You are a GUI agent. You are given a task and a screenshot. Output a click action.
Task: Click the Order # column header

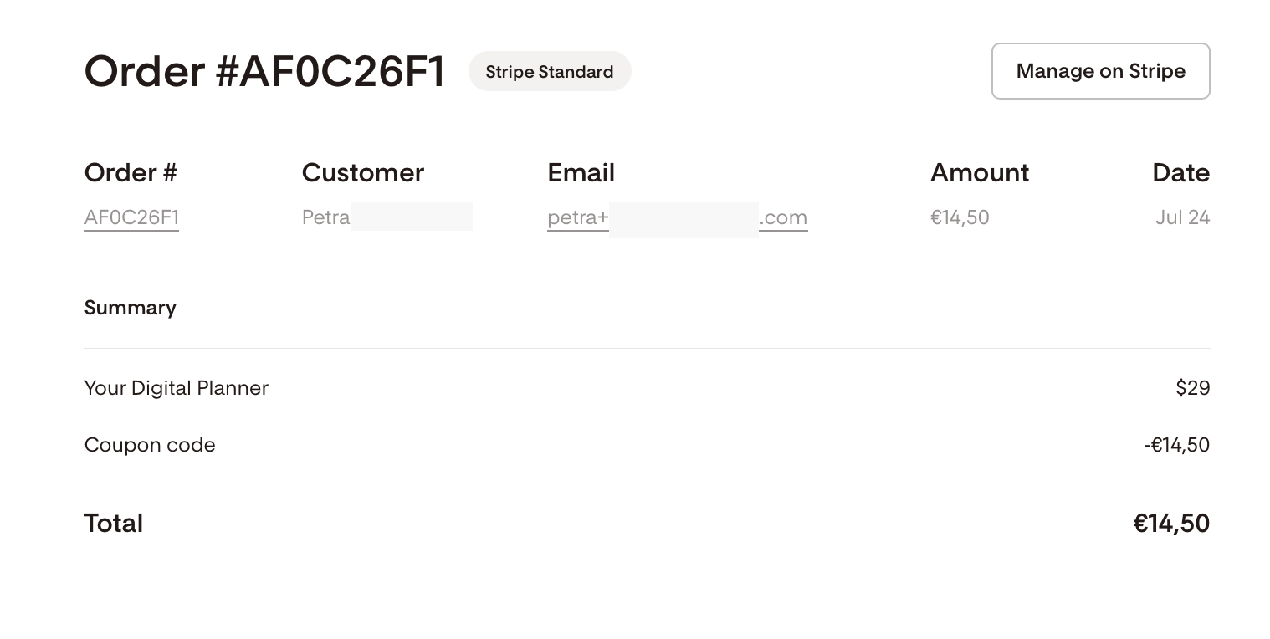tap(131, 172)
